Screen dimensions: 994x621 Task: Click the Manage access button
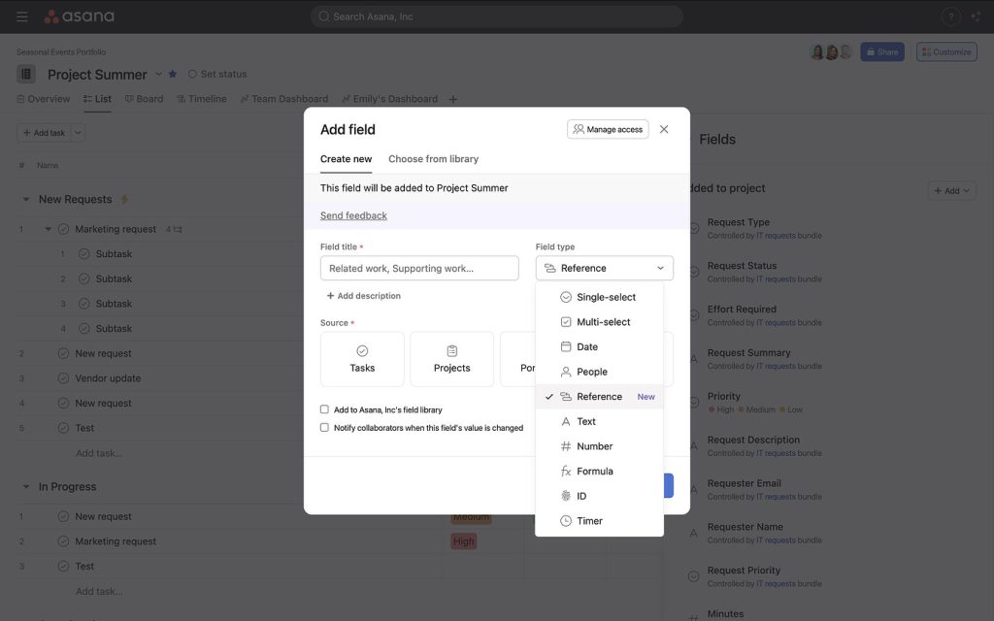click(x=607, y=127)
